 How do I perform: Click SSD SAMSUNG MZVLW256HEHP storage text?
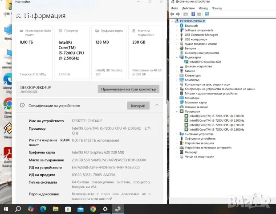109,160
